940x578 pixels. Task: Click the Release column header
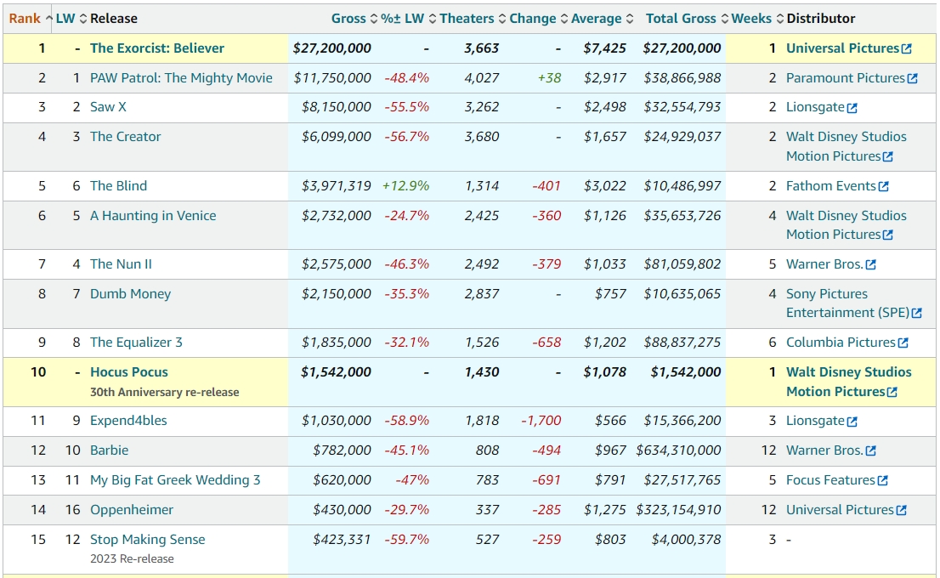(114, 19)
